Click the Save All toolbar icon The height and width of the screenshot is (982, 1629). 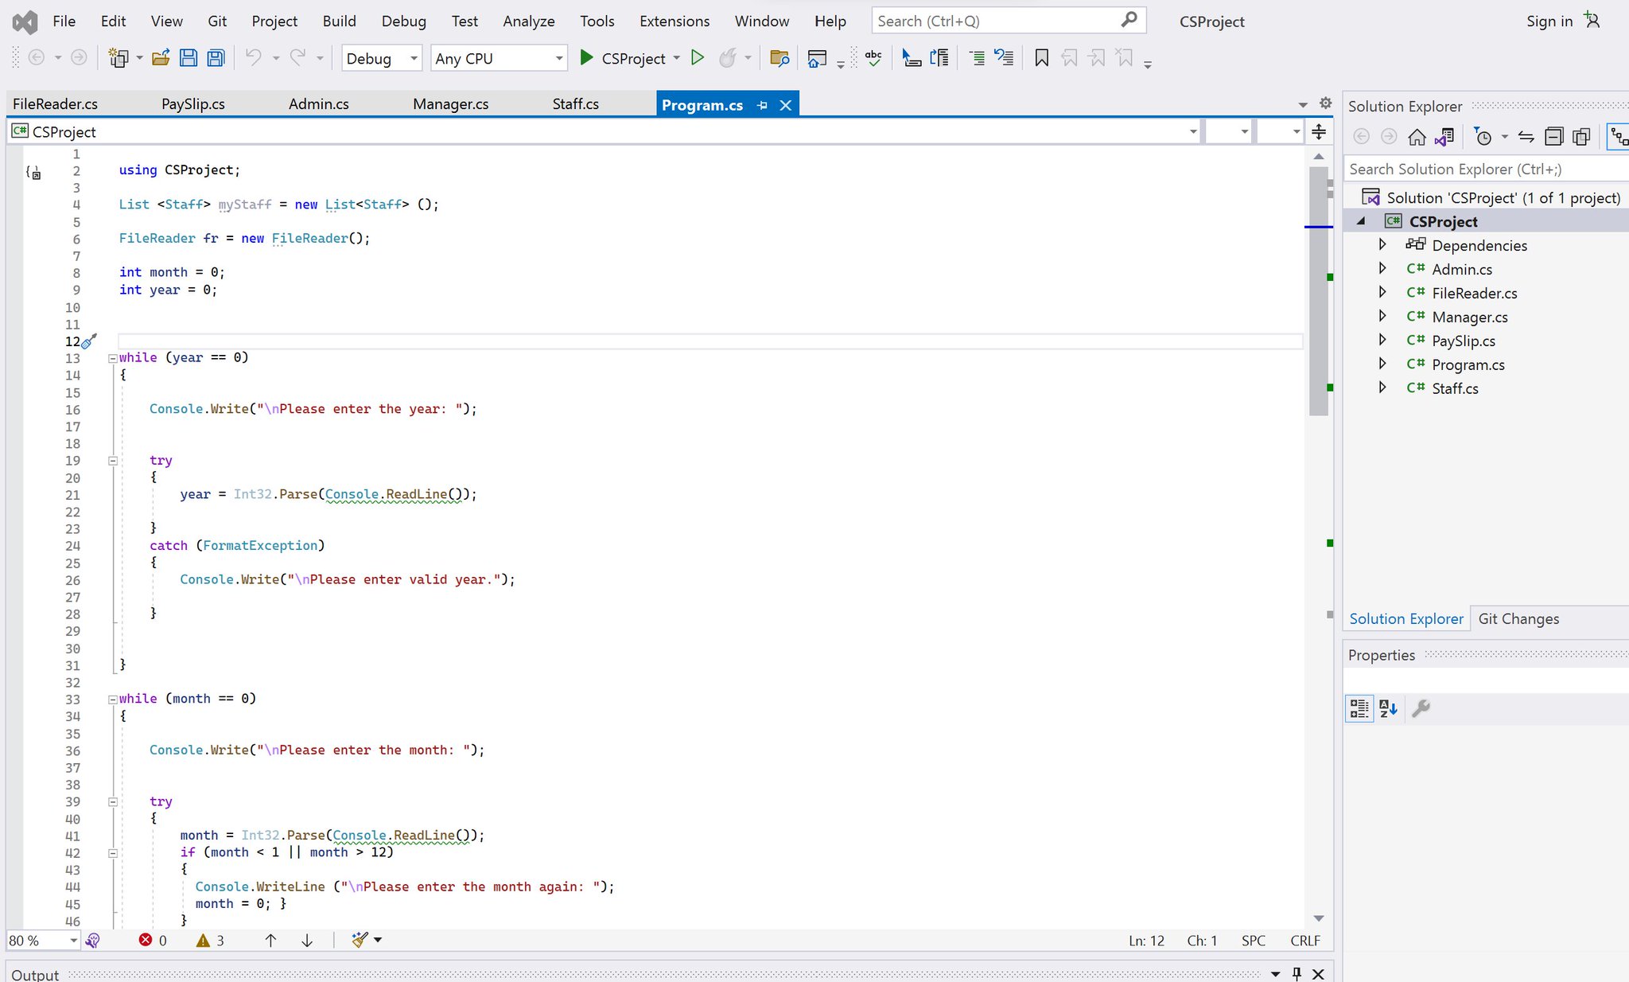pyautogui.click(x=216, y=58)
